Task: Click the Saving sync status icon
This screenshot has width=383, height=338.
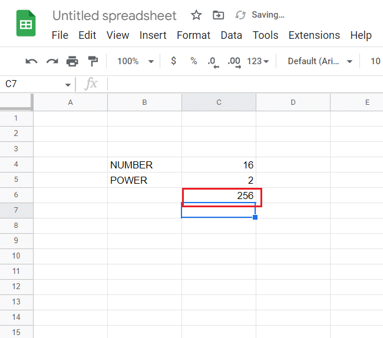Action: tap(240, 15)
